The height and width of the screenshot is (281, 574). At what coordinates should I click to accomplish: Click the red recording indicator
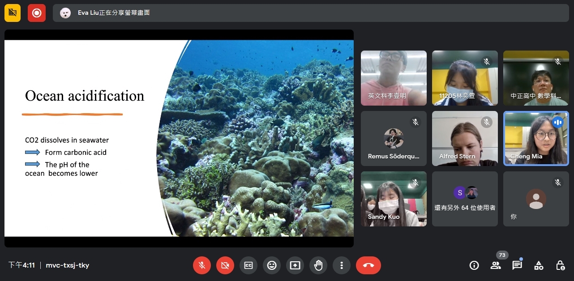point(37,13)
